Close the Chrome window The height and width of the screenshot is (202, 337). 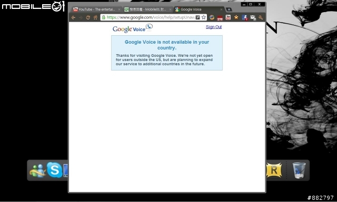pos(260,4)
